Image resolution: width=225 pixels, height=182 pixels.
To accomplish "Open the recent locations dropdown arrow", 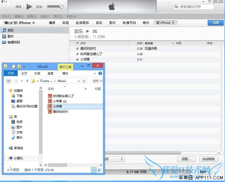I will pyautogui.click(x=22, y=81).
